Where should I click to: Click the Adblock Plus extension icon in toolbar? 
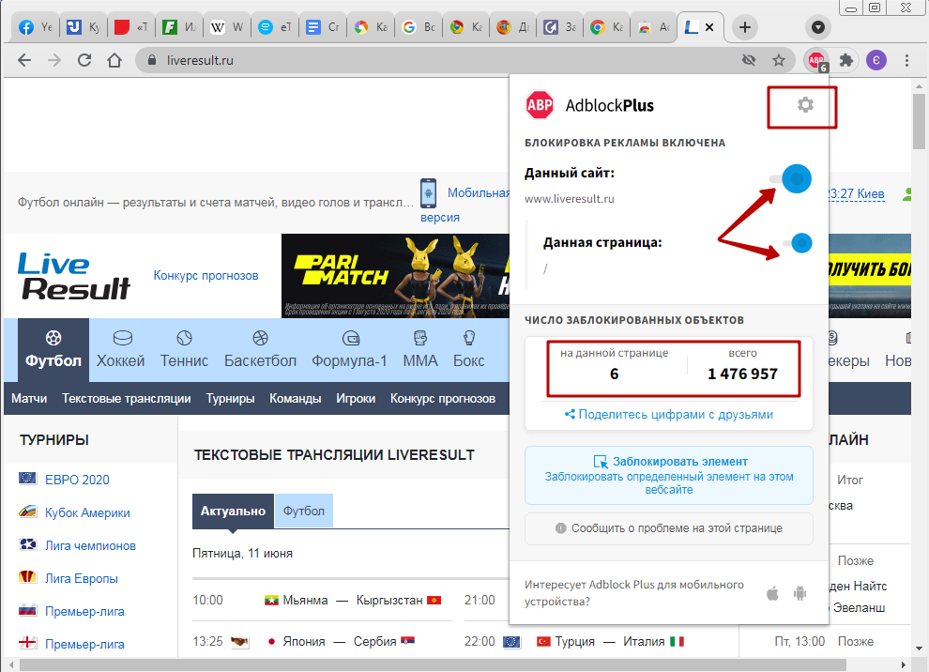[x=817, y=60]
